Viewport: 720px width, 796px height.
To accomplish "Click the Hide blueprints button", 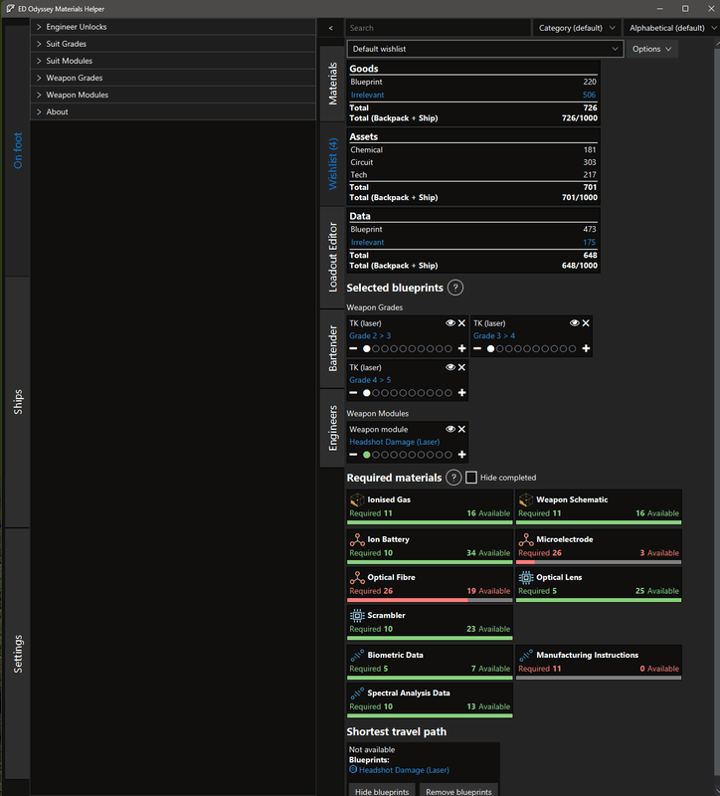I will pos(382,791).
